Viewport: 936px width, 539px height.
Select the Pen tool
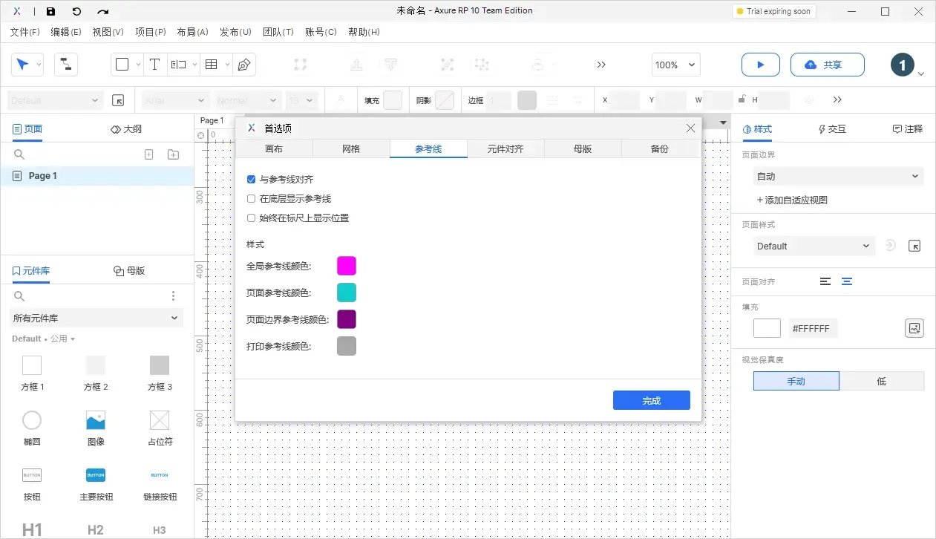(x=243, y=65)
